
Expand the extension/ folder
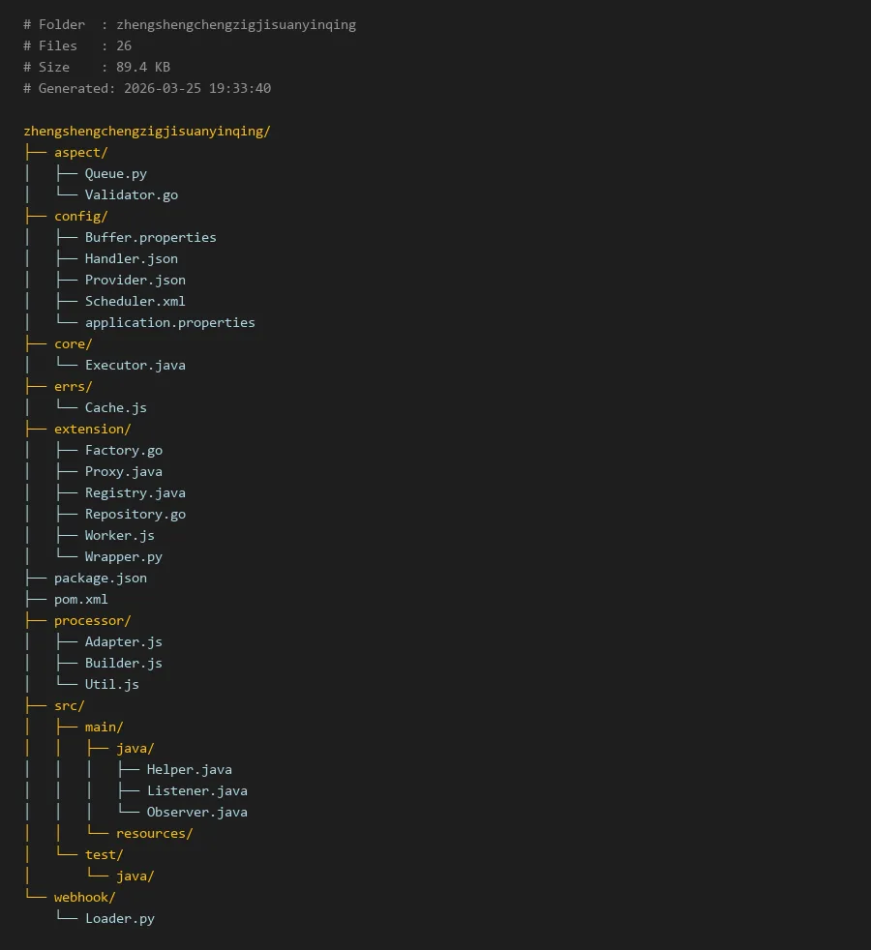92,429
